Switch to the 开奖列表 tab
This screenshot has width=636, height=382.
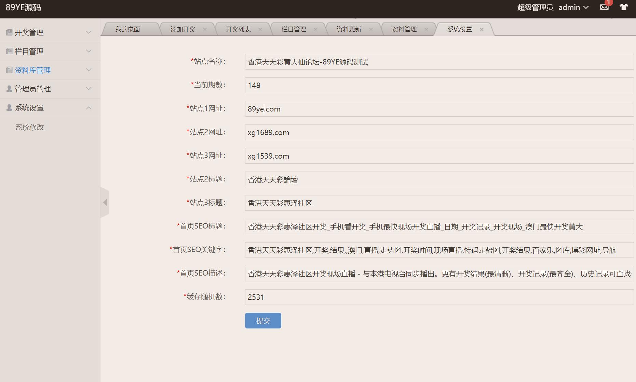coord(238,29)
